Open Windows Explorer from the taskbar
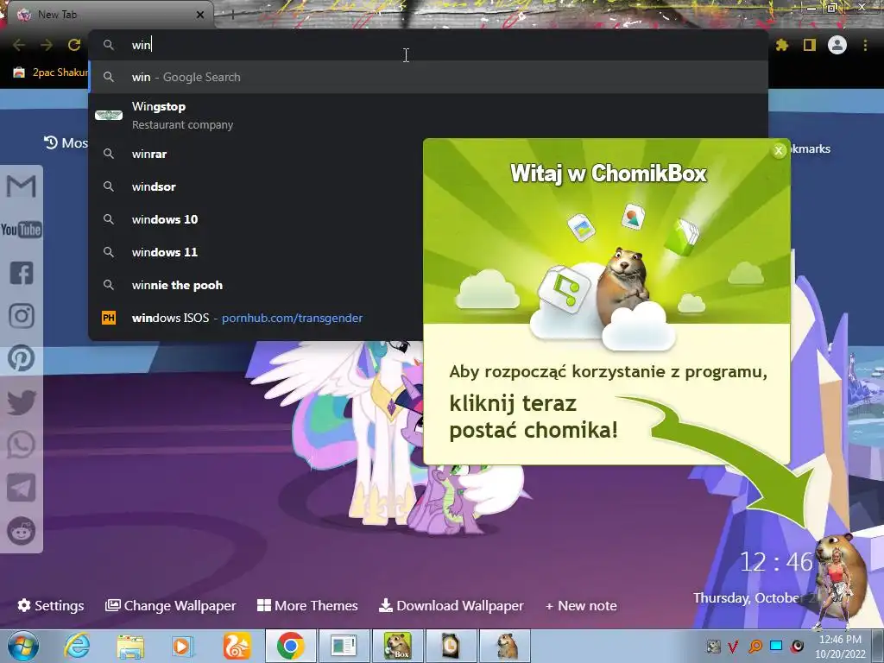This screenshot has width=884, height=663. point(130,646)
